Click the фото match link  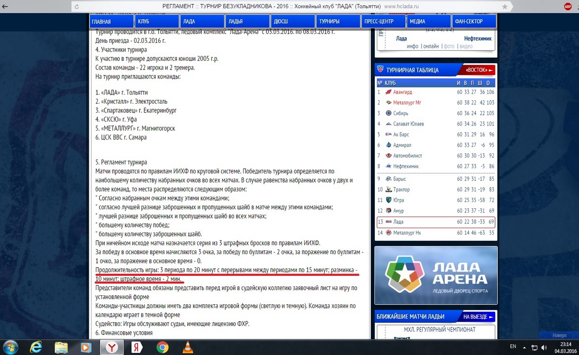pos(449,46)
